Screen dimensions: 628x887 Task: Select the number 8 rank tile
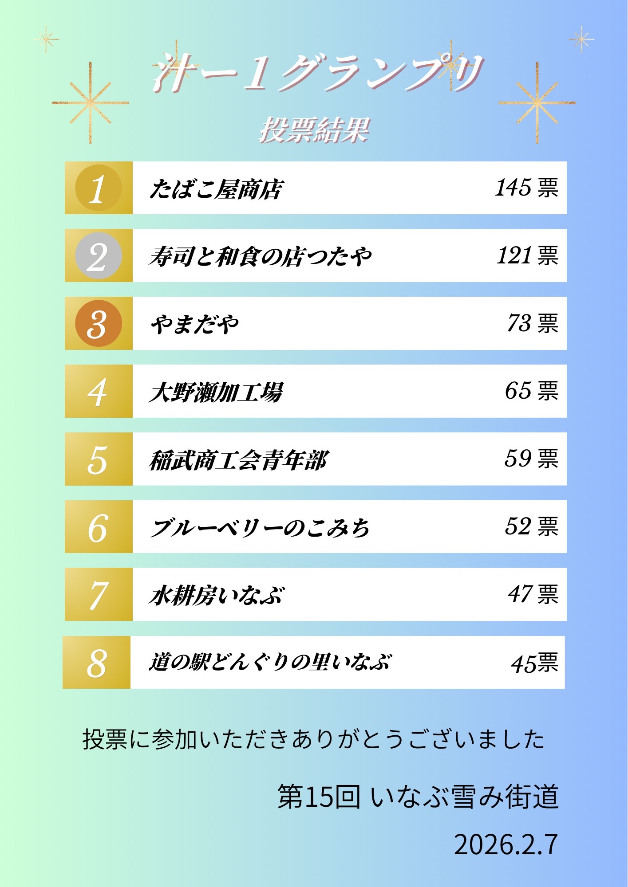tap(97, 663)
